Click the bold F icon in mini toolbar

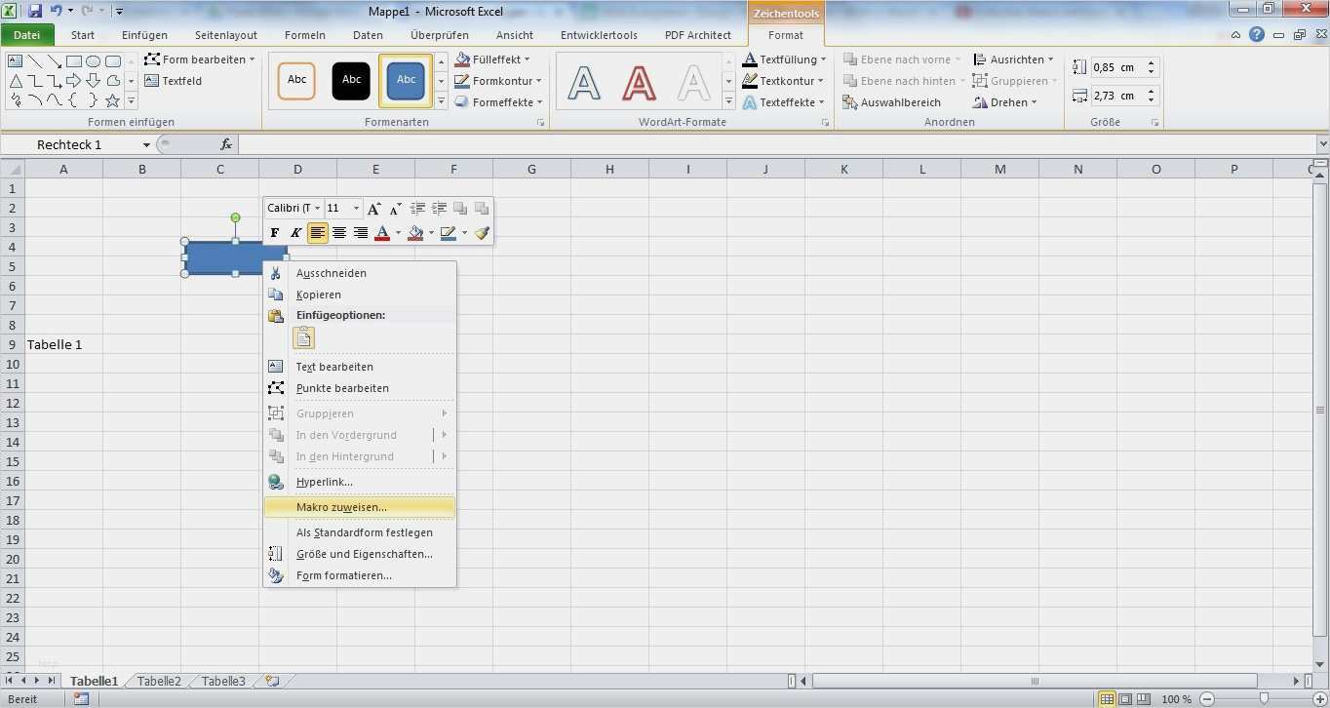[x=275, y=233]
